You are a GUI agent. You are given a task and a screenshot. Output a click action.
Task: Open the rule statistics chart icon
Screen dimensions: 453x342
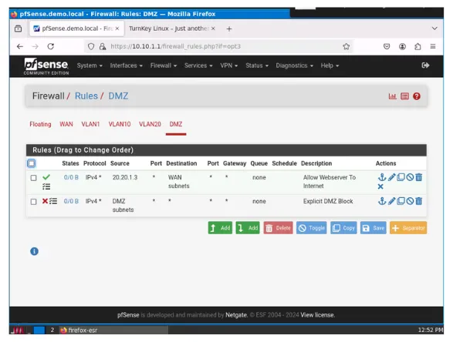pyautogui.click(x=392, y=96)
